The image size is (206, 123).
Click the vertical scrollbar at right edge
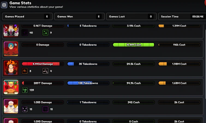coord(205,64)
